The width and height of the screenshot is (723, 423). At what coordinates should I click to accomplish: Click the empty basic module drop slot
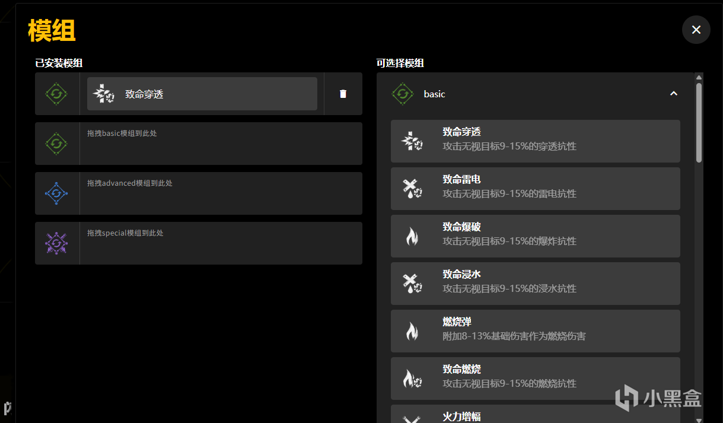click(x=219, y=144)
